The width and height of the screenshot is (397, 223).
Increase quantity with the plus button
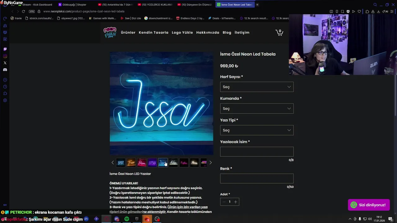235,202
